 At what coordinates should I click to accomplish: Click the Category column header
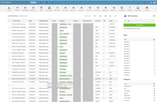[x=62, y=21]
